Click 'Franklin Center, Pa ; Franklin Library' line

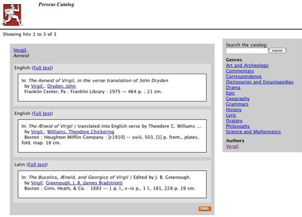[x=93, y=91]
